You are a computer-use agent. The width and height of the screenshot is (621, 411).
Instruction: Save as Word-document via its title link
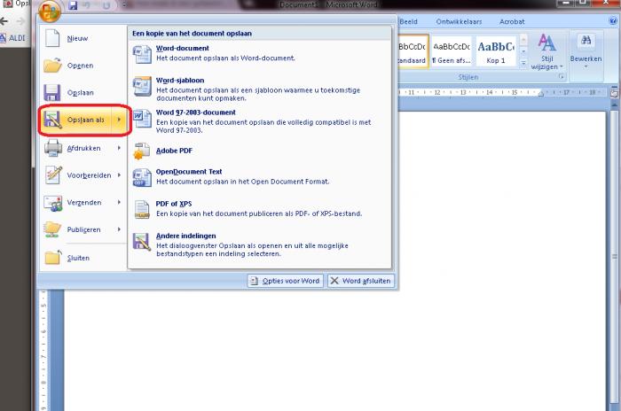coord(182,48)
